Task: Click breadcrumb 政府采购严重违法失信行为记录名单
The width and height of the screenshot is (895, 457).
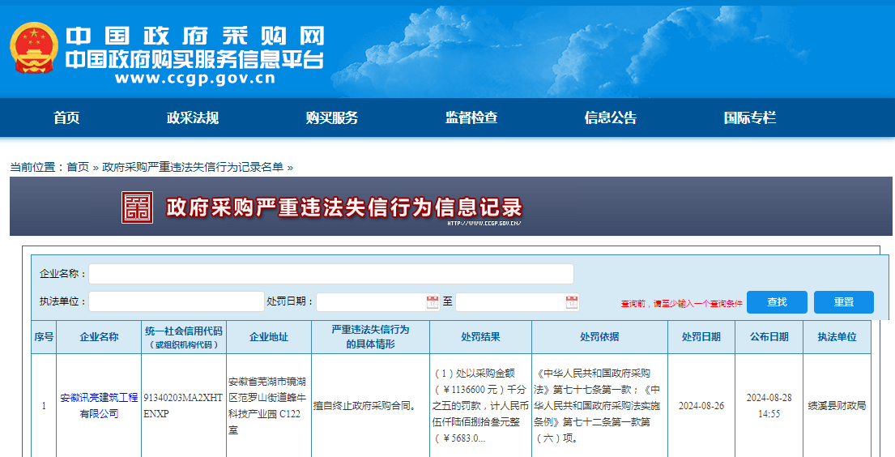Action: pos(193,167)
